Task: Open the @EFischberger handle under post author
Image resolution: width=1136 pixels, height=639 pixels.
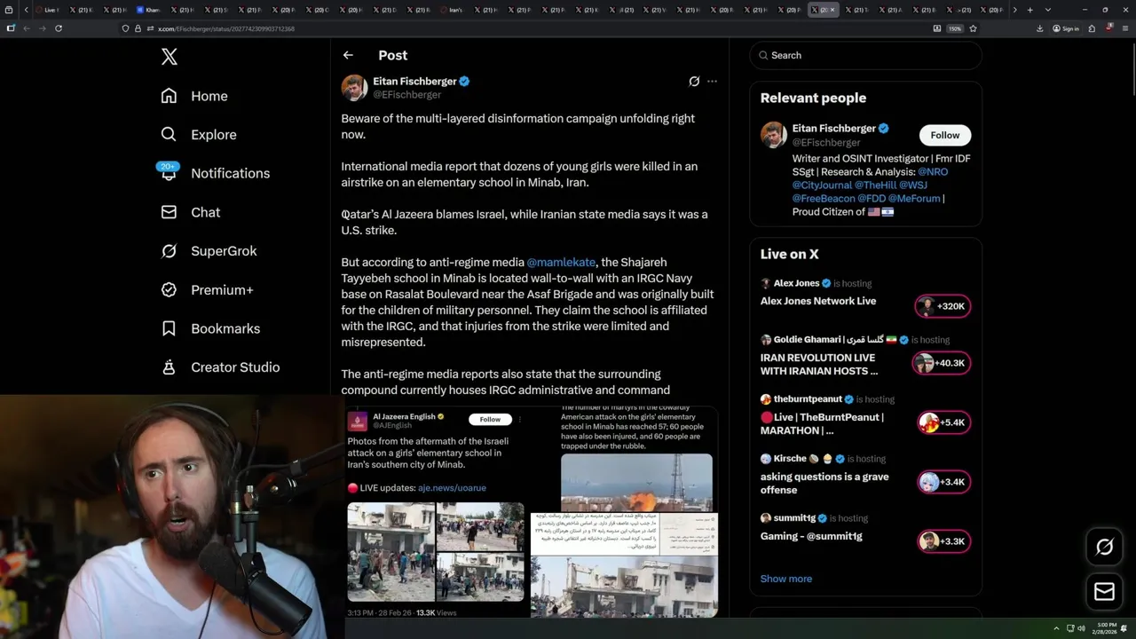Action: (406, 95)
